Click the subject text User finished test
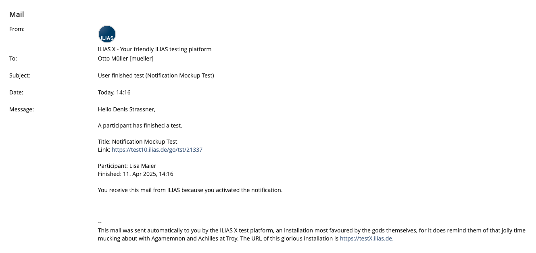This screenshot has height=253, width=536. 156,75
